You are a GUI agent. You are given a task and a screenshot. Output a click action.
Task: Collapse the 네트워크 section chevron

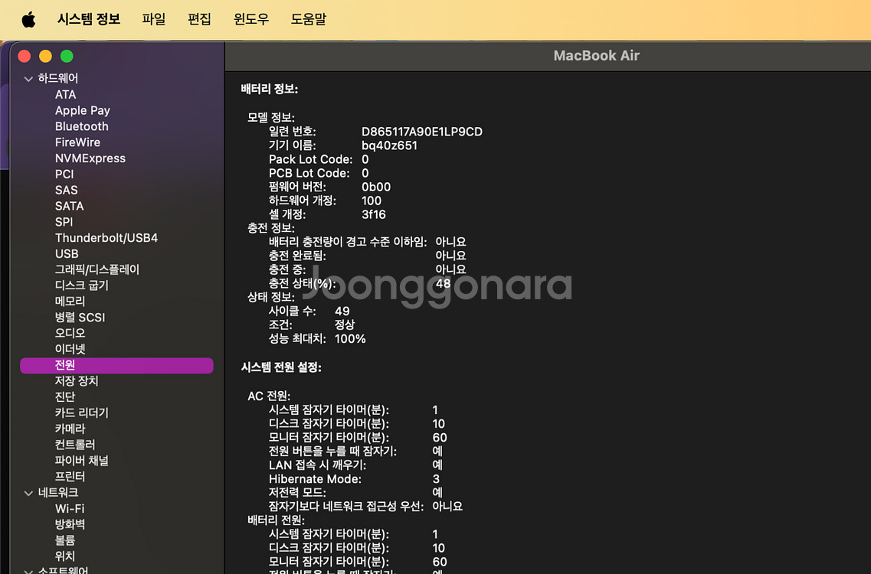tap(28, 493)
